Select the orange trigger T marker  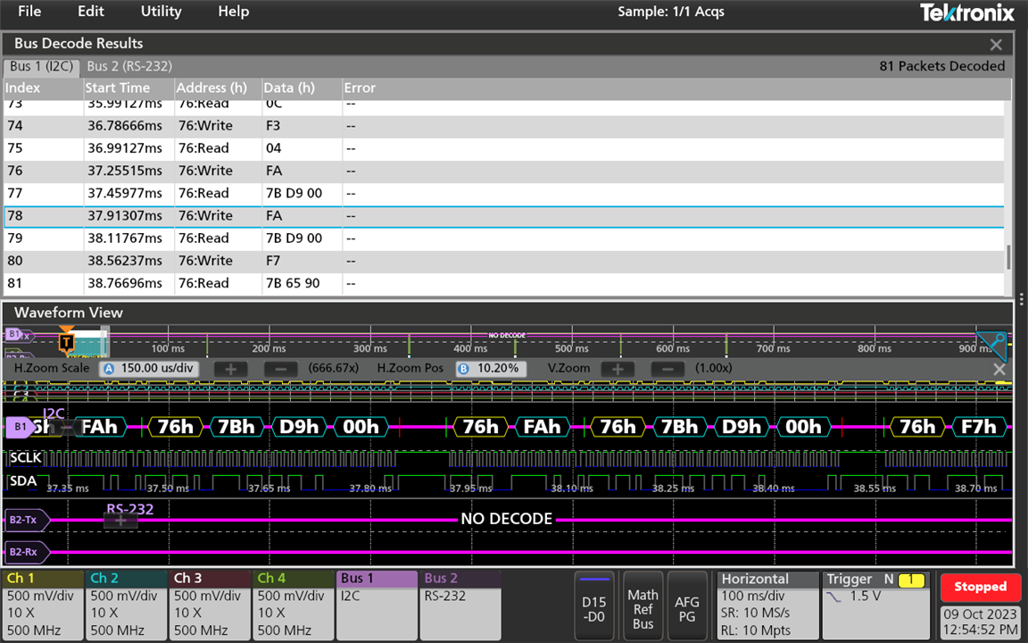coord(66,342)
